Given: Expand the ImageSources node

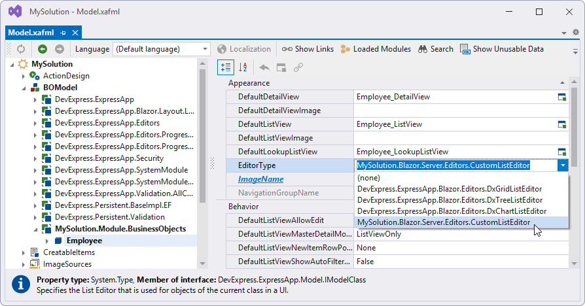Looking at the screenshot, I should point(24,265).
